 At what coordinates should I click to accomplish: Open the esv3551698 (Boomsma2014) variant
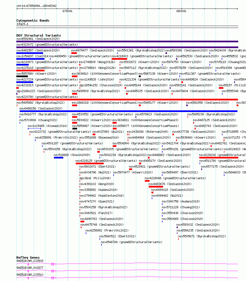click(99, 138)
